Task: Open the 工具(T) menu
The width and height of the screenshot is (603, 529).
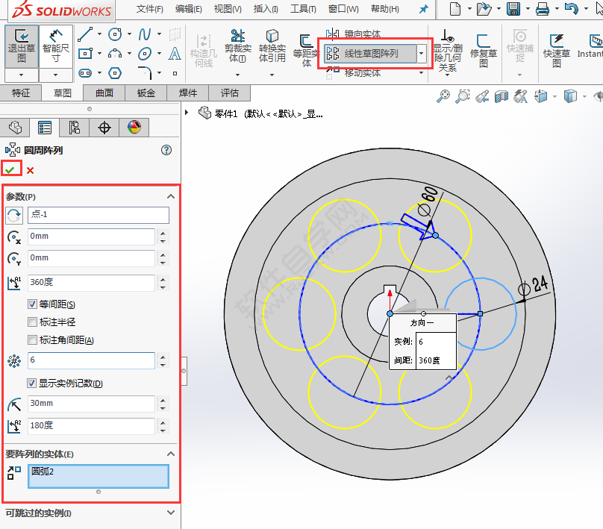Action: 303,9
